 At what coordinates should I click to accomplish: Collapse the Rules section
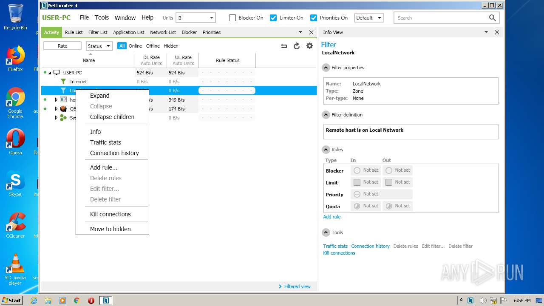pyautogui.click(x=326, y=150)
